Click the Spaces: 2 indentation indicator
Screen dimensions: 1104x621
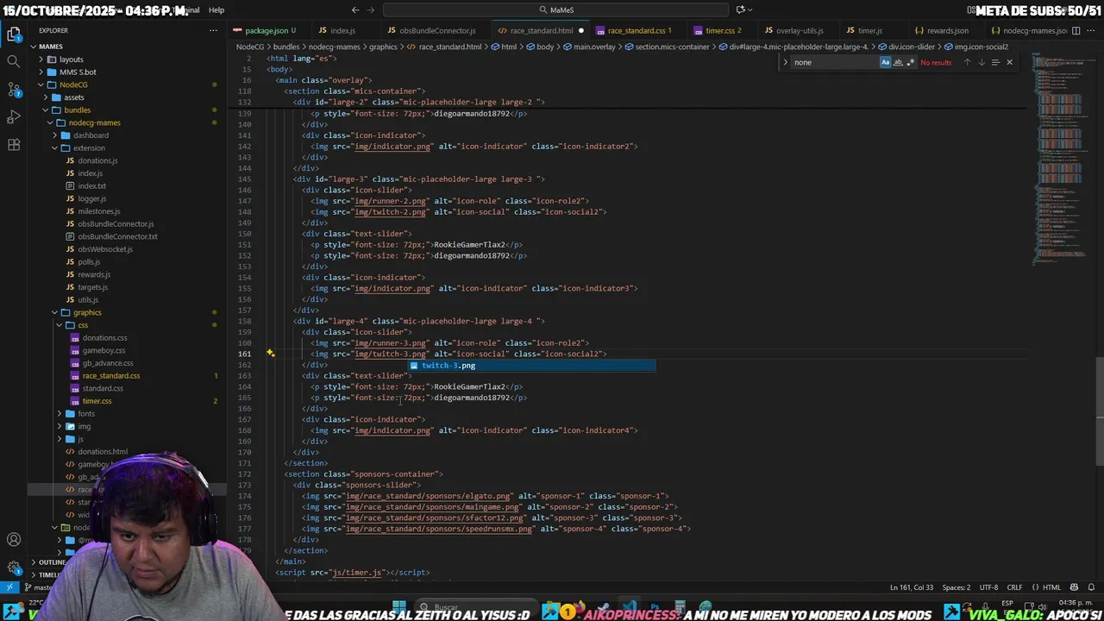[957, 587]
